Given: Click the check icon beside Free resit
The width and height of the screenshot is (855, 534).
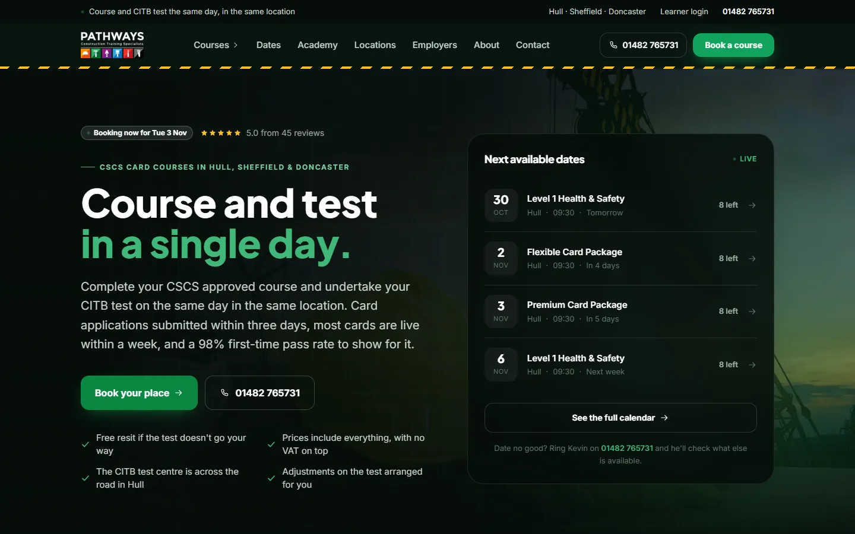Looking at the screenshot, I should point(85,444).
